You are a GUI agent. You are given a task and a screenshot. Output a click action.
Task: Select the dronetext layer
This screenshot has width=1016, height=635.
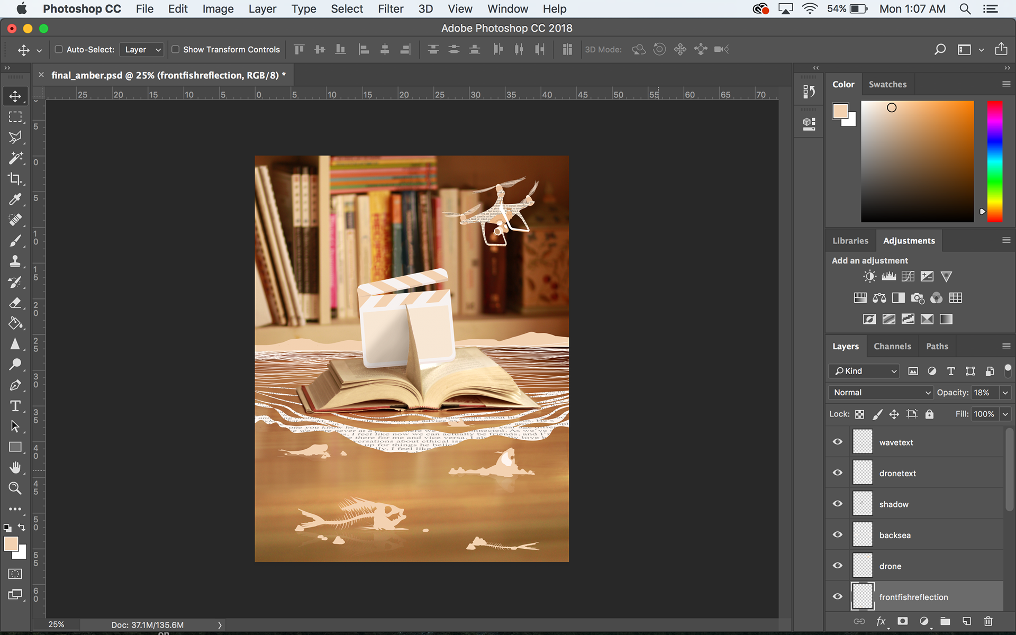click(897, 473)
